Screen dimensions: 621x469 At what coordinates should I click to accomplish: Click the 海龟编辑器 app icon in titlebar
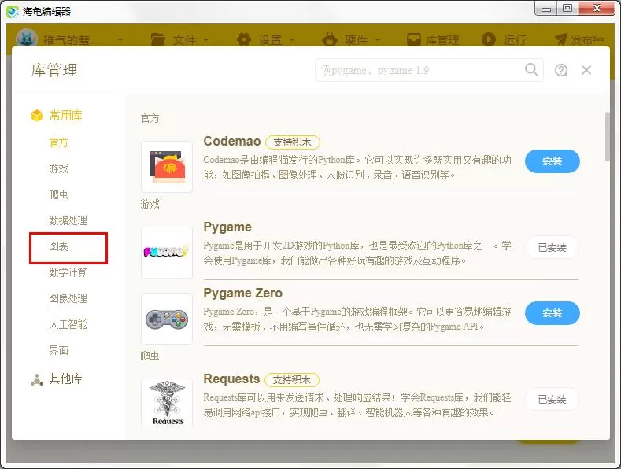[13, 12]
